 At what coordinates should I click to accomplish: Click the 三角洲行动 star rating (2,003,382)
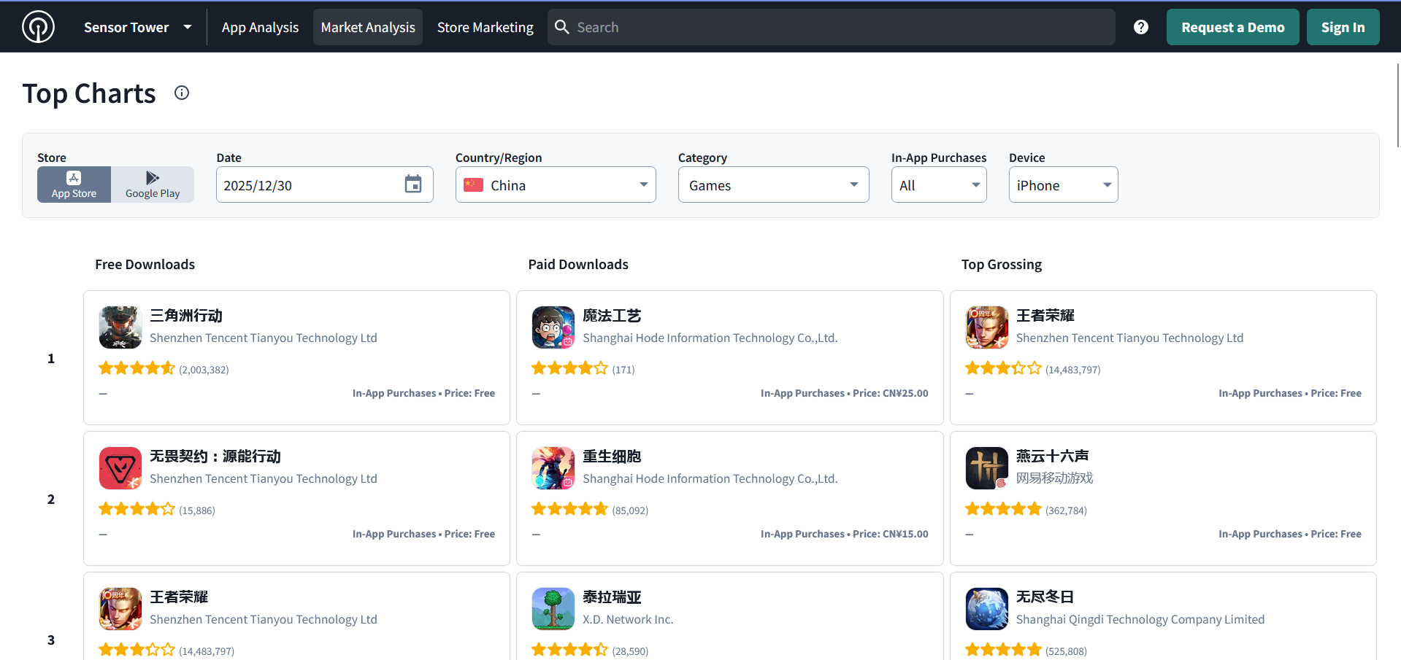137,368
